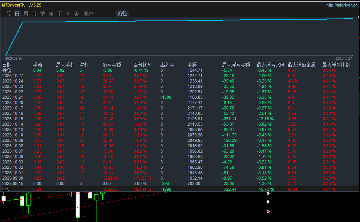Open the 备 tab
Screen dimensions: 360x222
pos(76,14)
